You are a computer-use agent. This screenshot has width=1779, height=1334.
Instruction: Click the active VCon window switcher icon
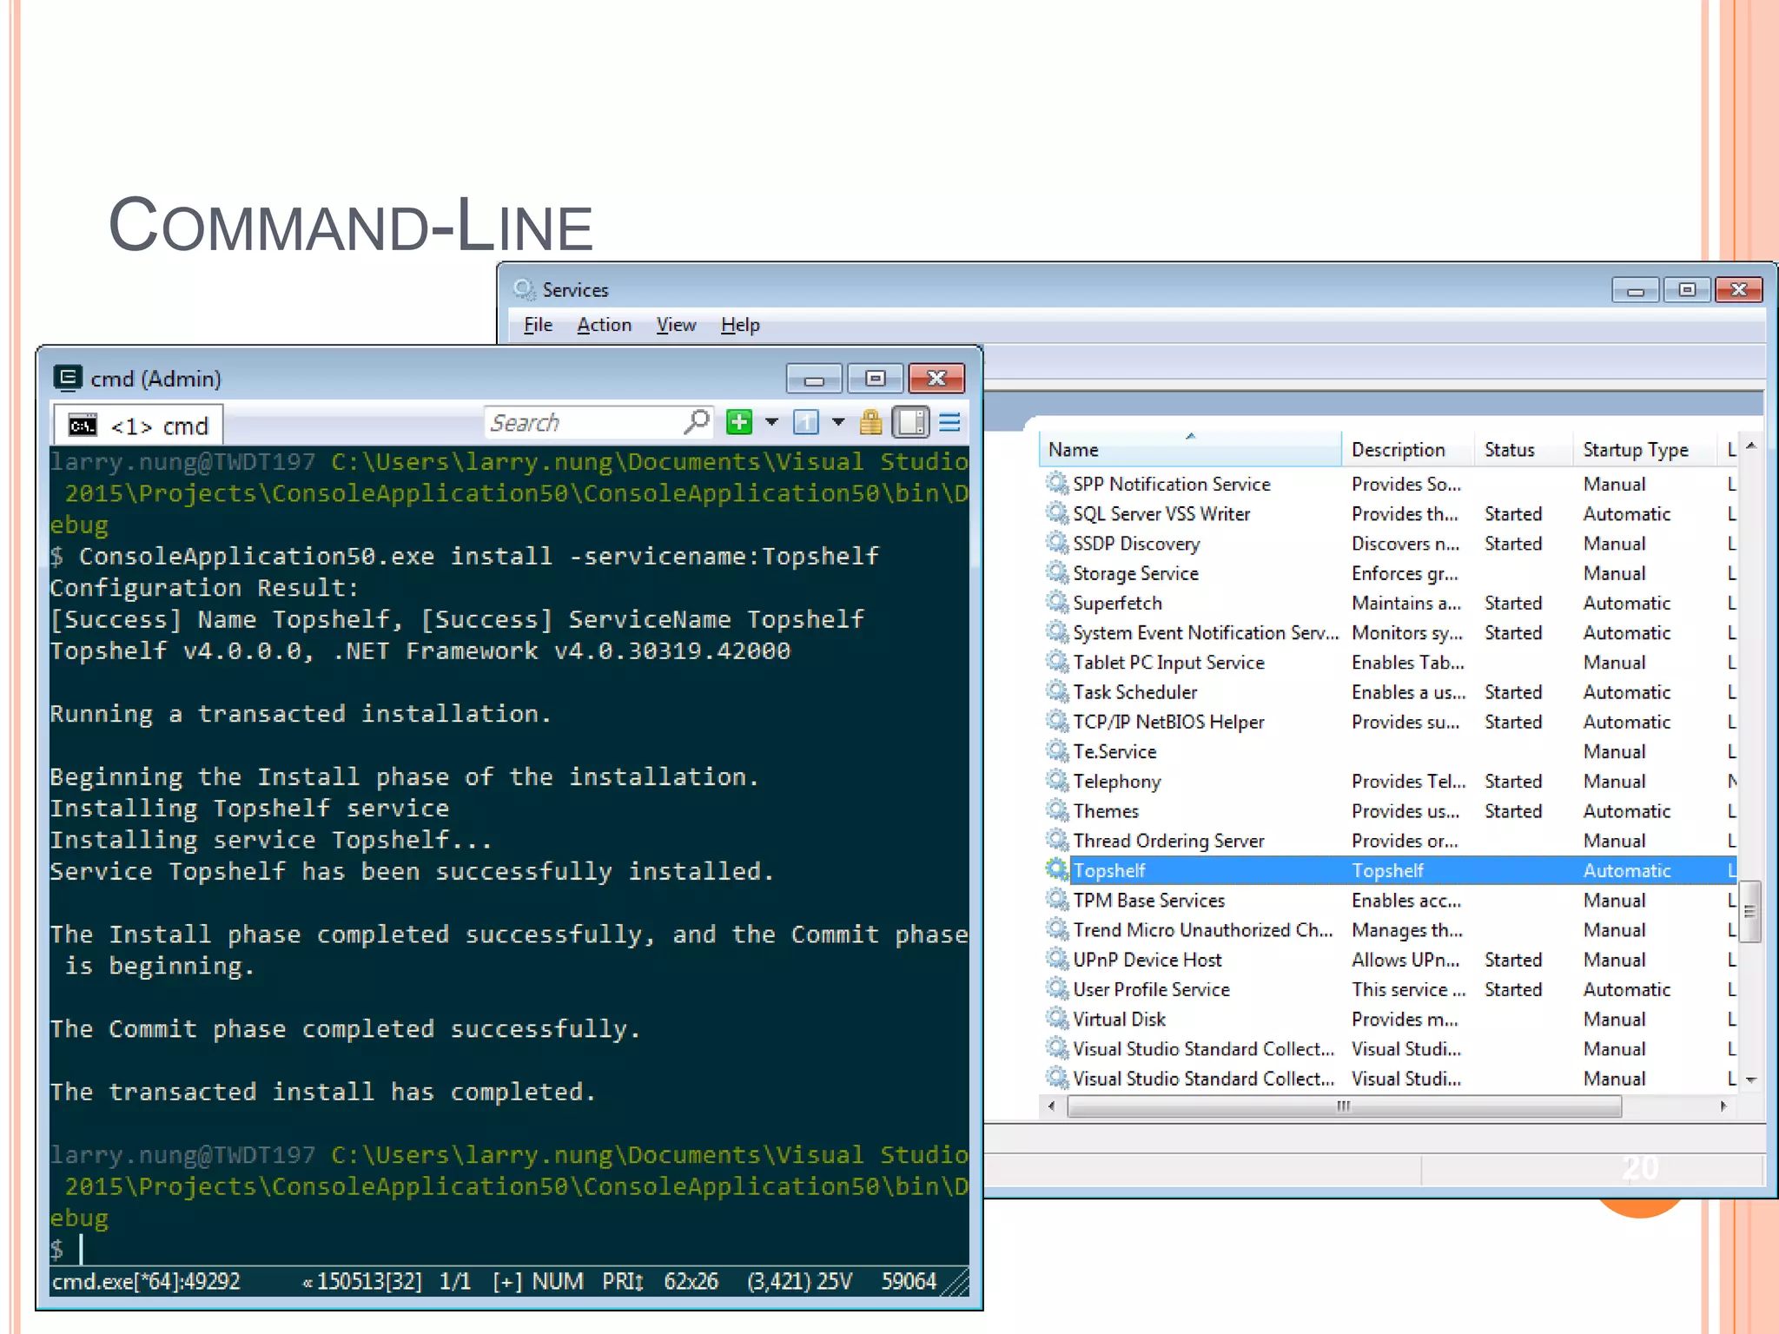[805, 422]
